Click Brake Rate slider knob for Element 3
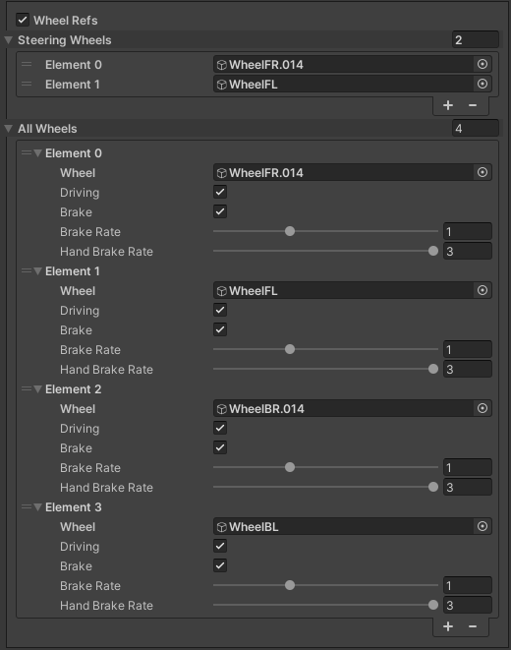511x650 pixels. point(290,585)
